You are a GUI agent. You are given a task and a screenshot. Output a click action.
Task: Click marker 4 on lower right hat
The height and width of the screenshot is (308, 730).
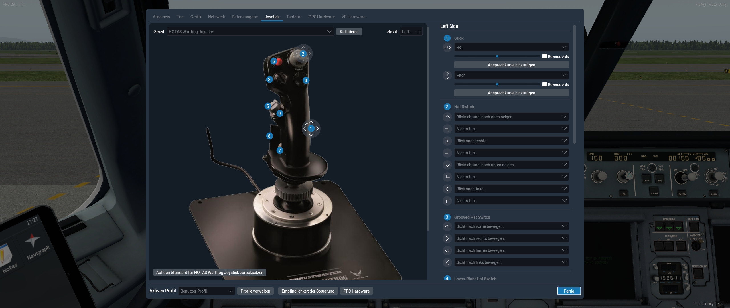(x=306, y=80)
